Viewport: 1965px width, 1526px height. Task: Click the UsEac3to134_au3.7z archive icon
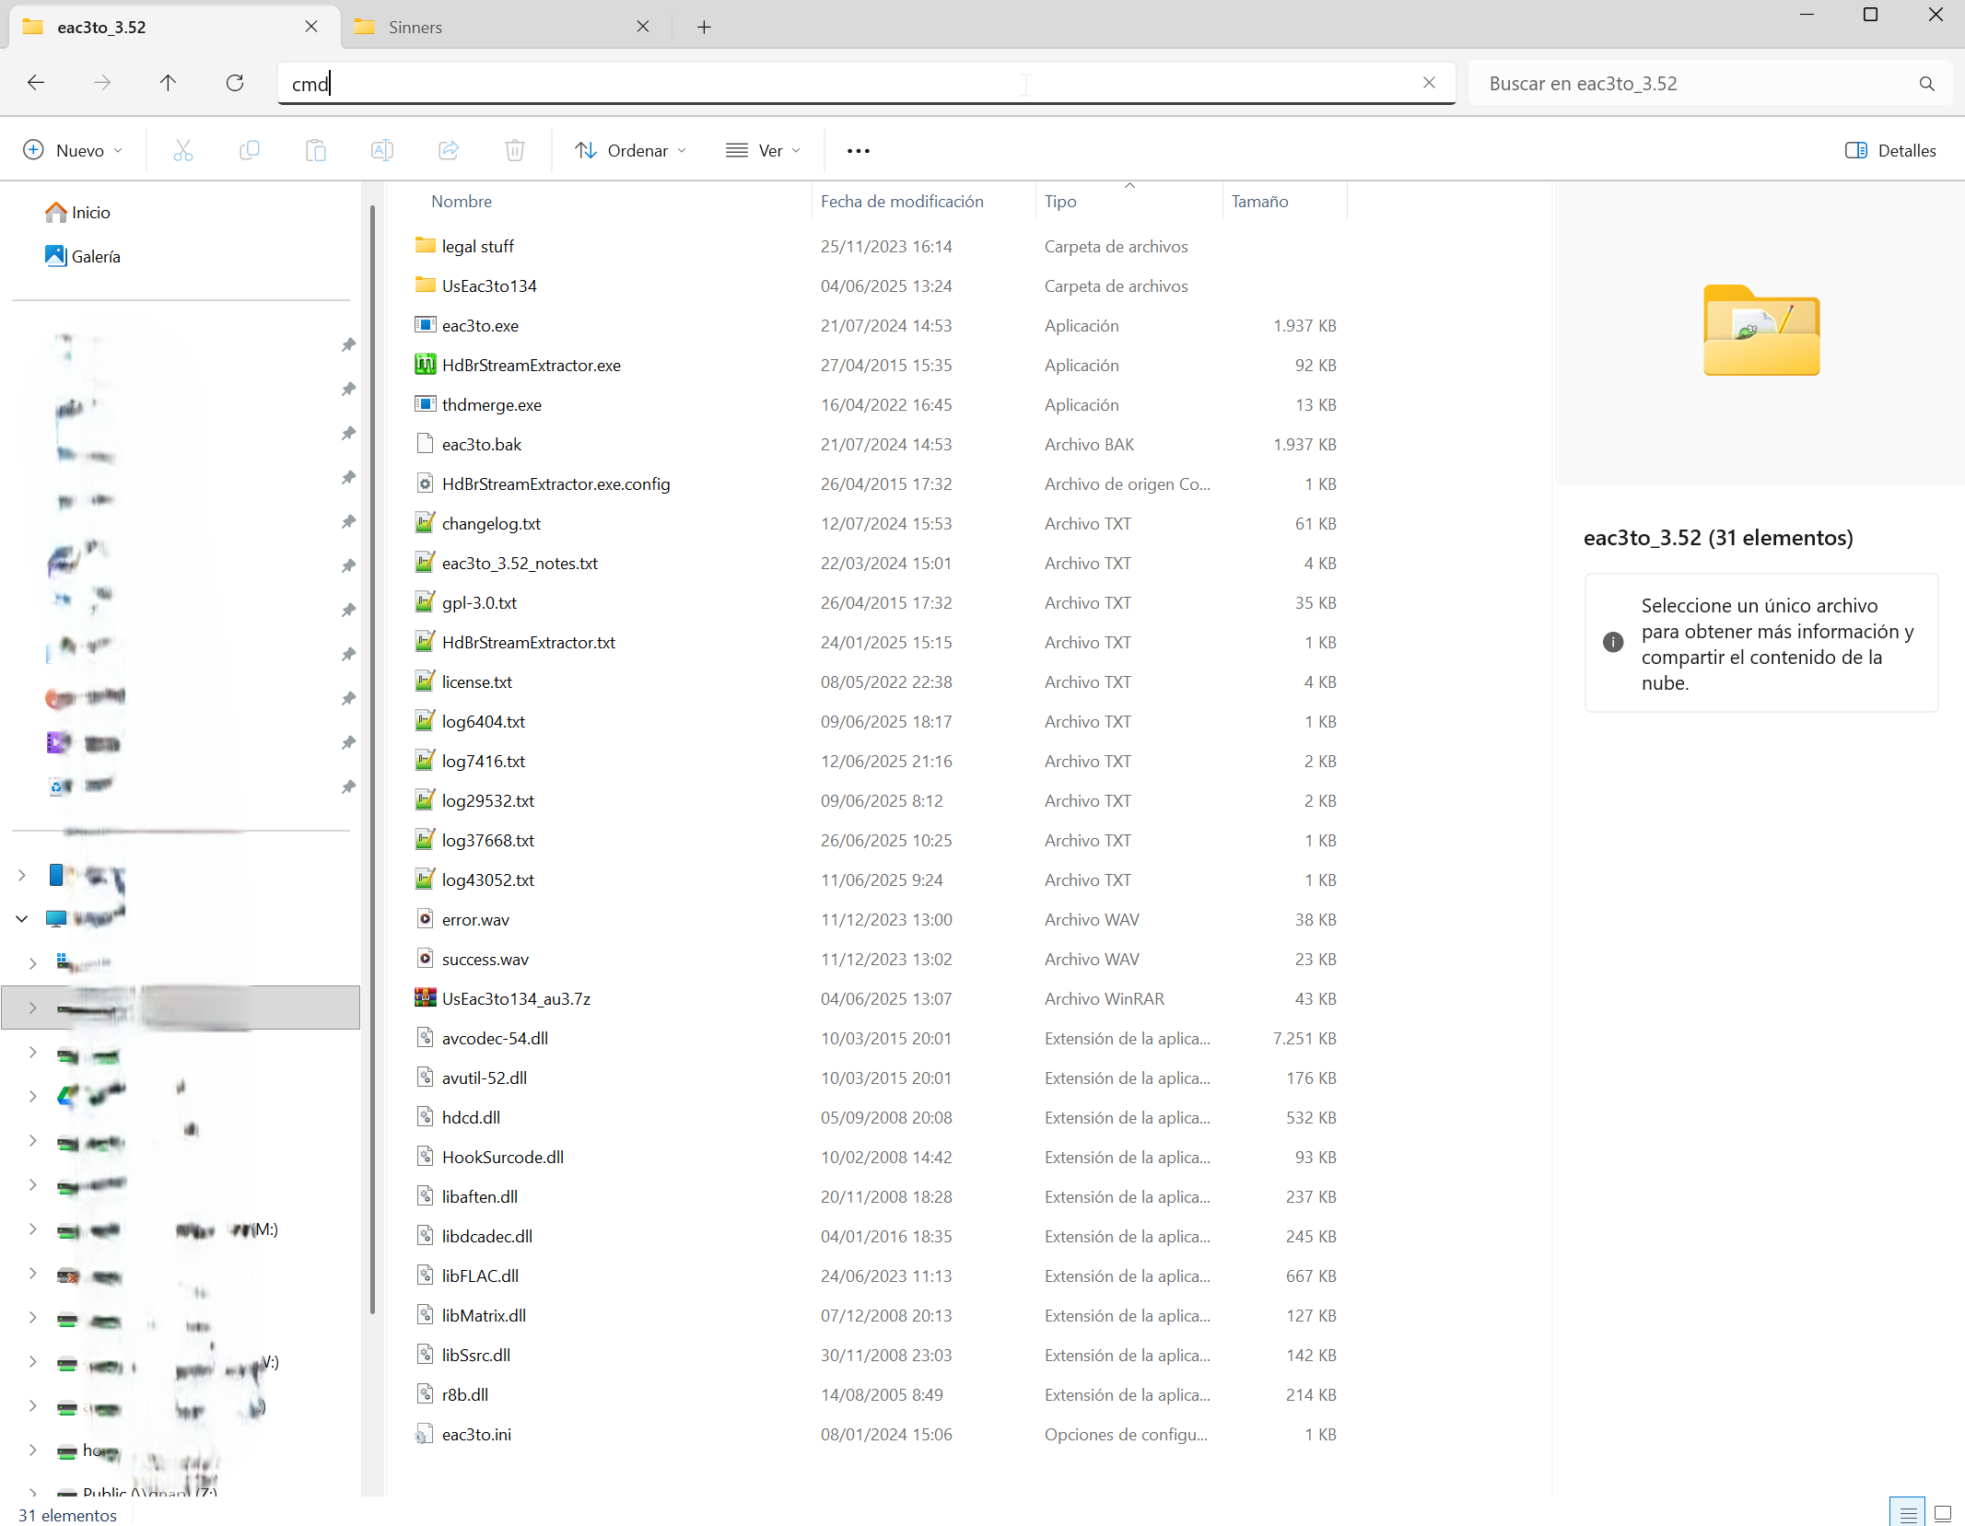pos(425,998)
